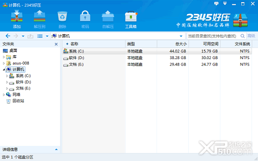
Task: Click the 24.77 GB free space cell
Action: (209, 65)
